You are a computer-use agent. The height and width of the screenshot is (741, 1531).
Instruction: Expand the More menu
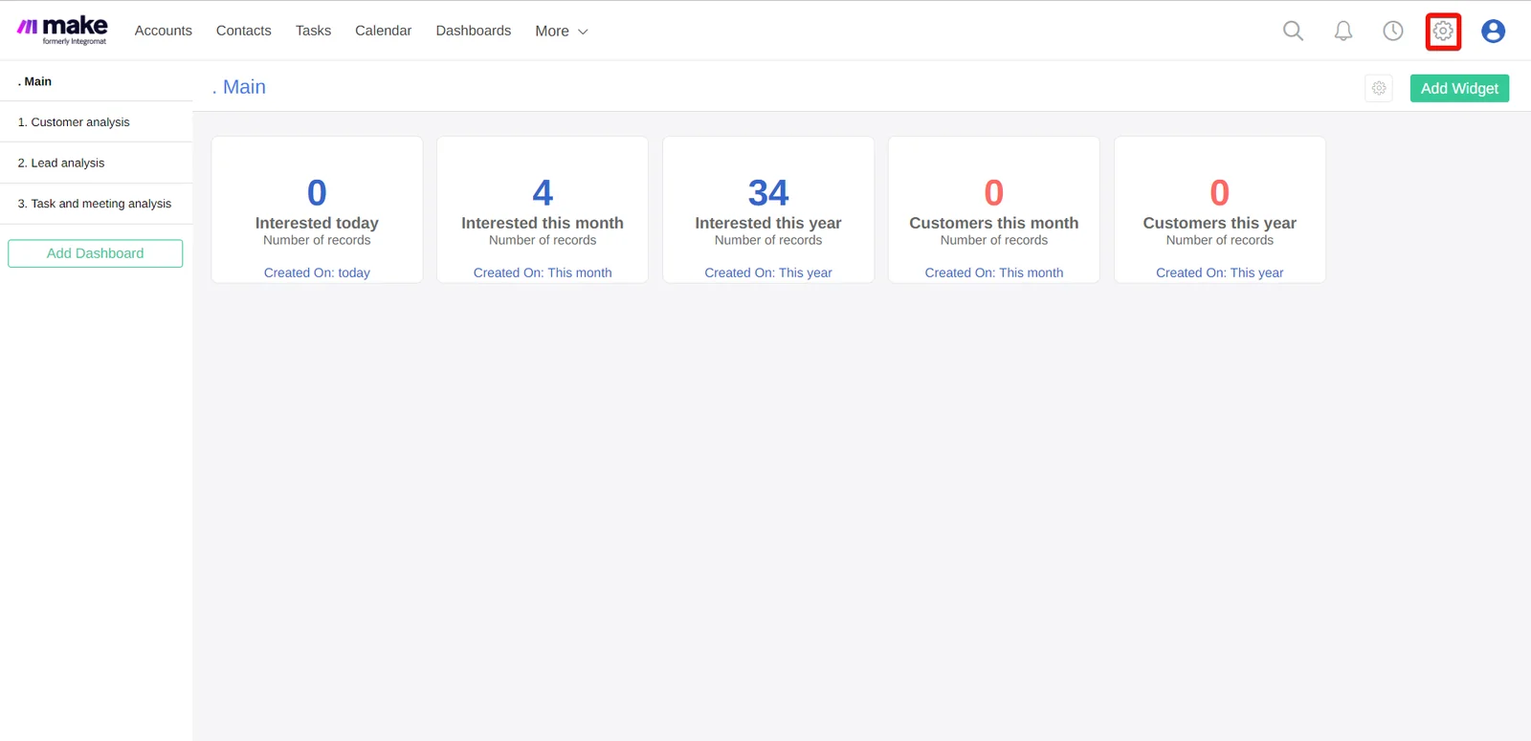click(562, 31)
